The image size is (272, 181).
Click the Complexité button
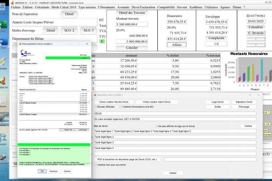(216, 38)
